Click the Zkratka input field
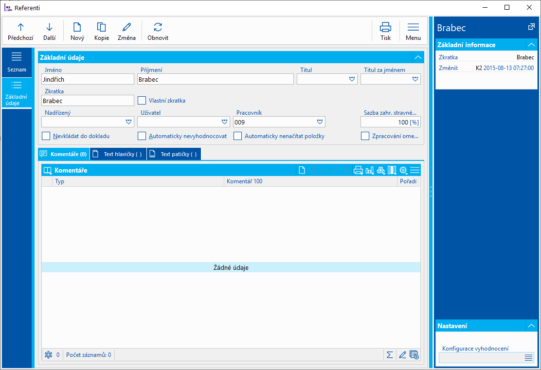This screenshot has width=541, height=370. pos(88,101)
